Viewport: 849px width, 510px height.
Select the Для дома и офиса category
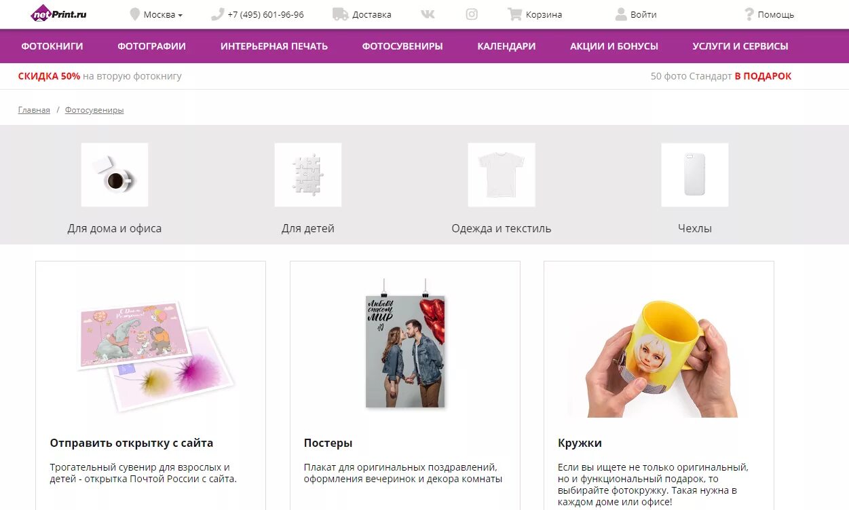(115, 189)
